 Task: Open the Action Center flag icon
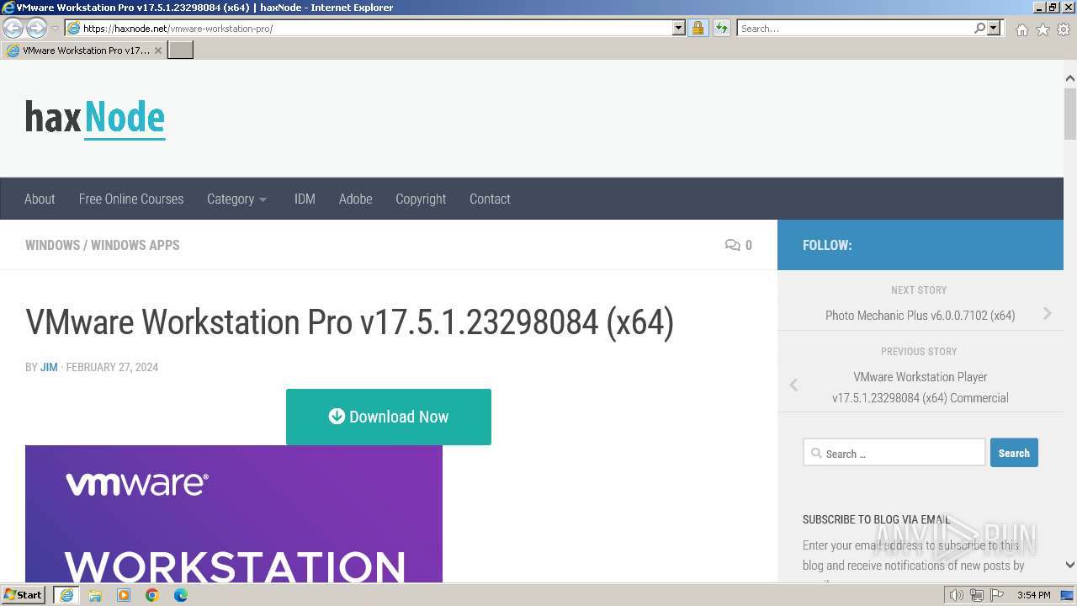tap(997, 595)
